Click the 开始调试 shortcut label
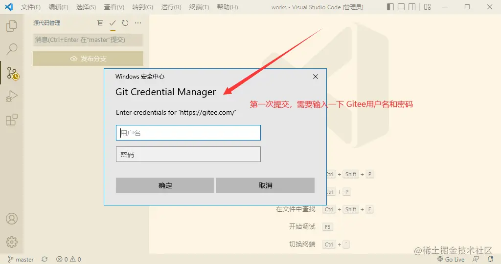Image resolution: width=501 pixels, height=264 pixels. 302,227
